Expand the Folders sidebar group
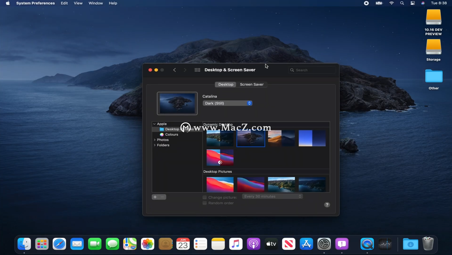Viewport: 452px width, 255px height. coord(155,145)
